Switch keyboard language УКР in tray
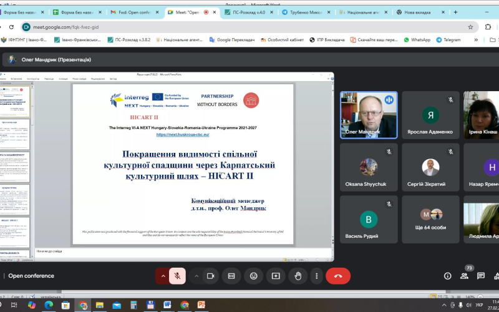The width and height of the screenshot is (499, 312). point(479,305)
